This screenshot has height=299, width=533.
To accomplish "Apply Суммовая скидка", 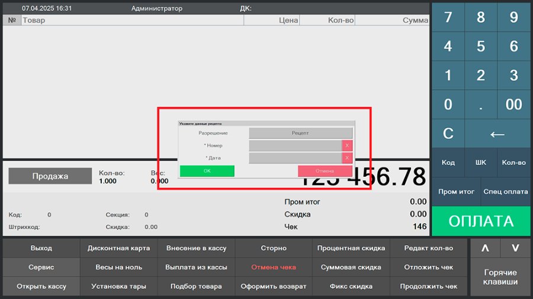I will [351, 267].
